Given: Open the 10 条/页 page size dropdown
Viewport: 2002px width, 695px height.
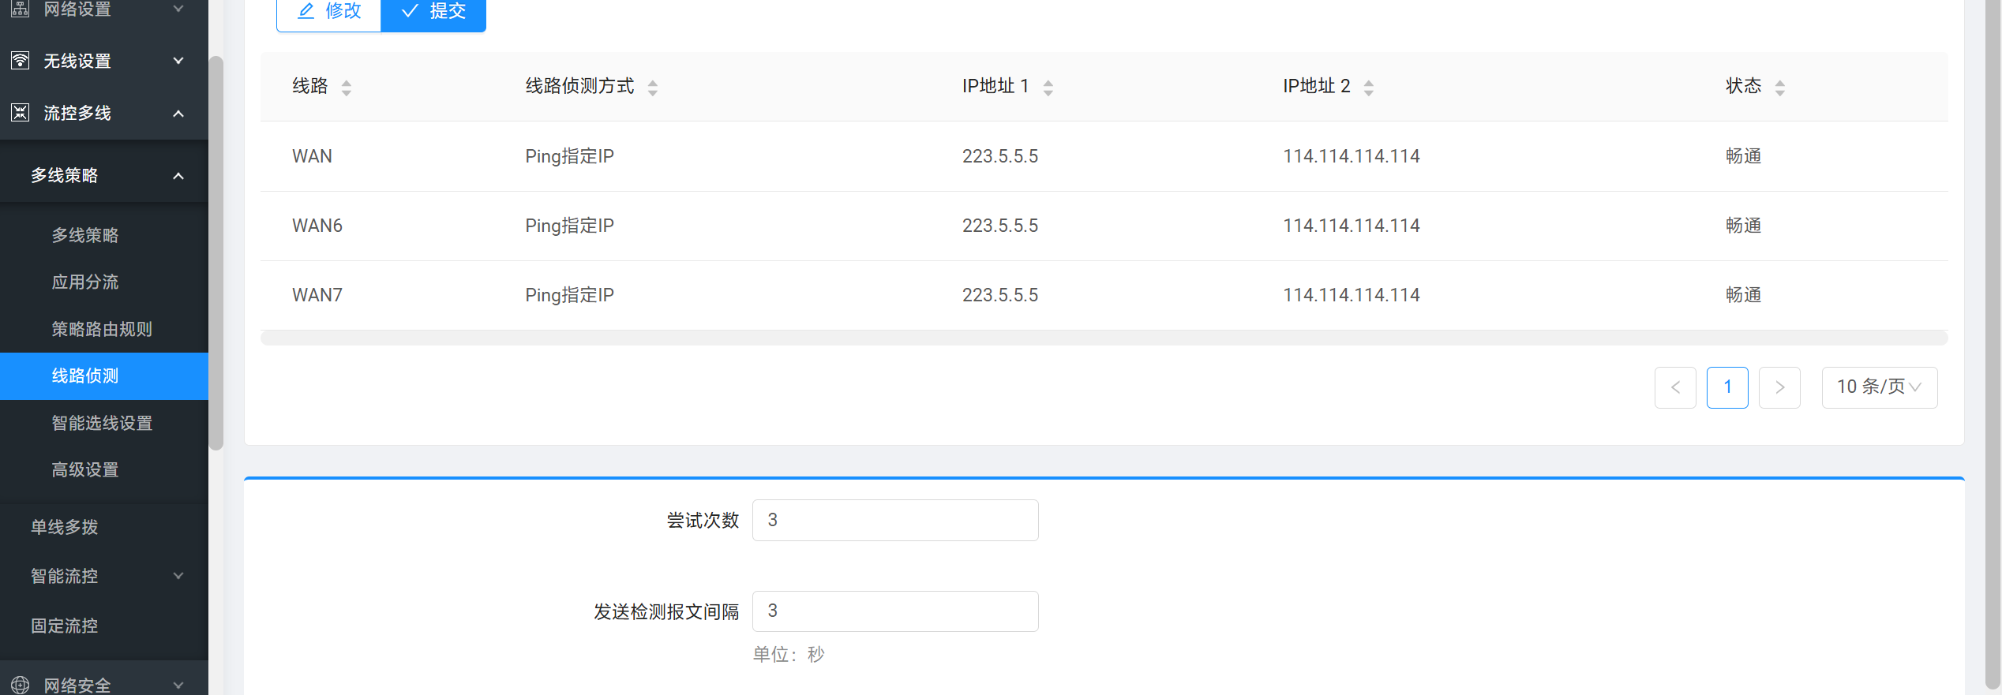Looking at the screenshot, I should point(1879,387).
